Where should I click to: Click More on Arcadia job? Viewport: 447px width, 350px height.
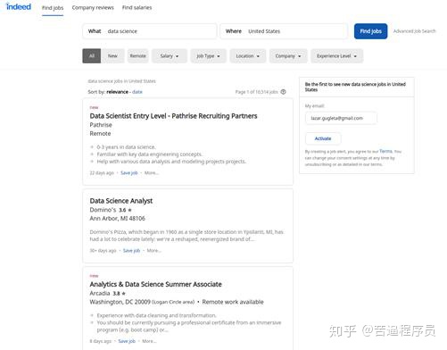coord(149,341)
